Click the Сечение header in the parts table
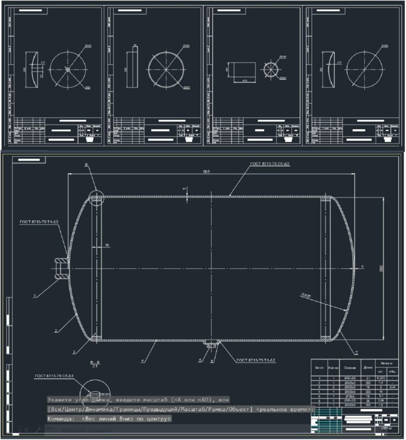 tap(350, 367)
